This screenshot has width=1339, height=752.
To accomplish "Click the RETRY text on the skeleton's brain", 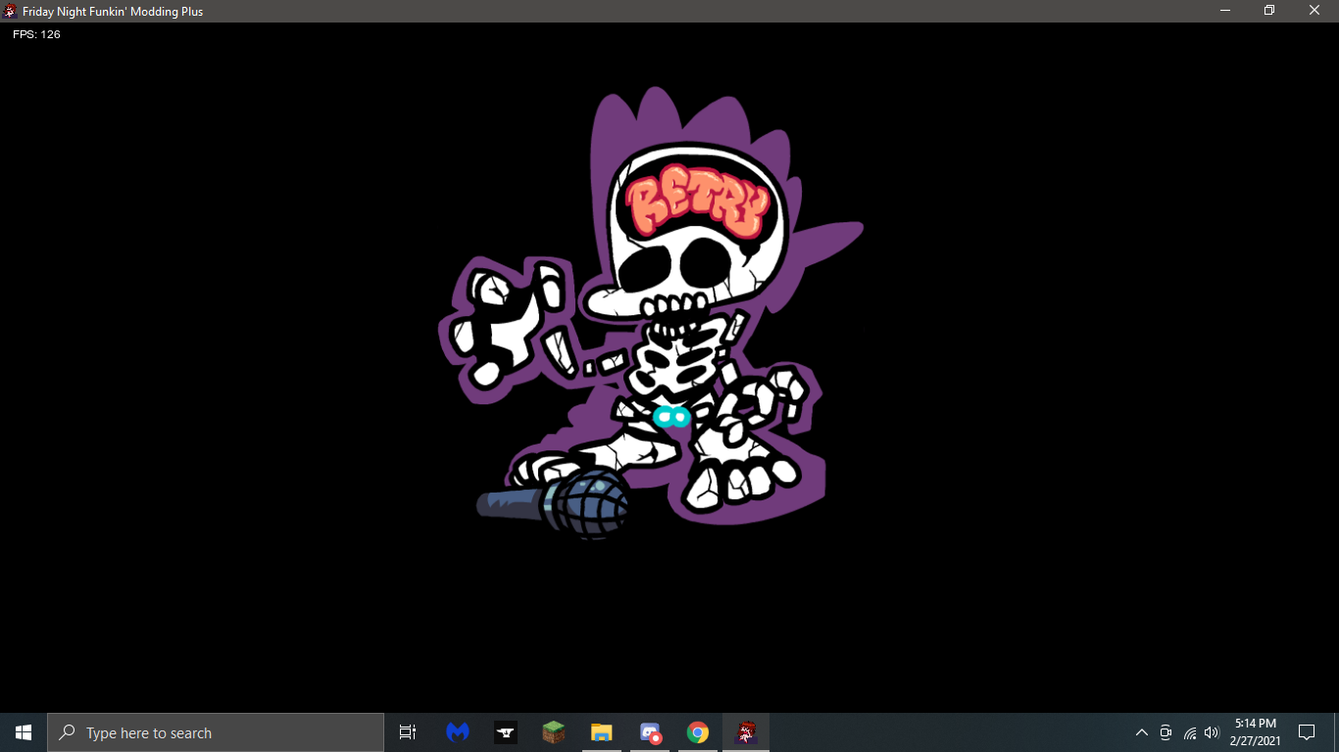I will [x=697, y=200].
